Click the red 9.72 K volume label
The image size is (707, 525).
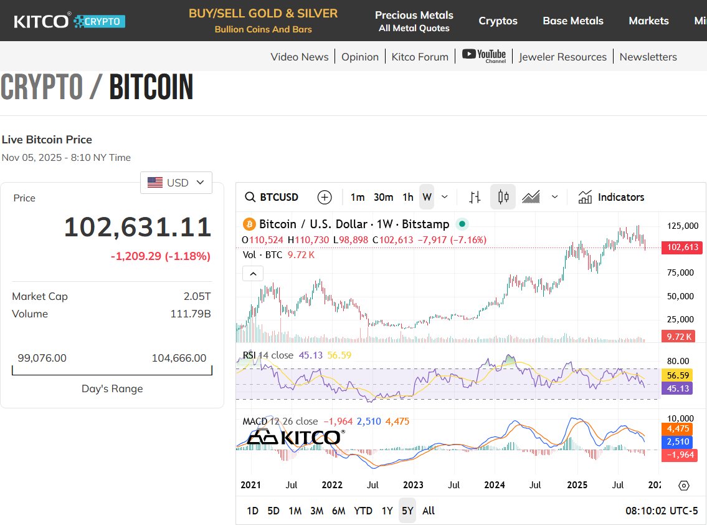pos(678,336)
